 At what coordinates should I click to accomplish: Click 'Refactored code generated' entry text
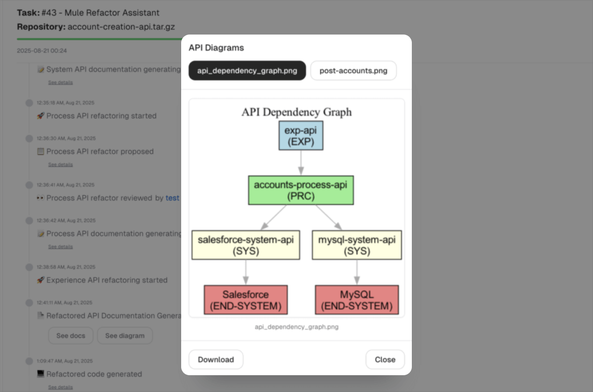point(94,374)
